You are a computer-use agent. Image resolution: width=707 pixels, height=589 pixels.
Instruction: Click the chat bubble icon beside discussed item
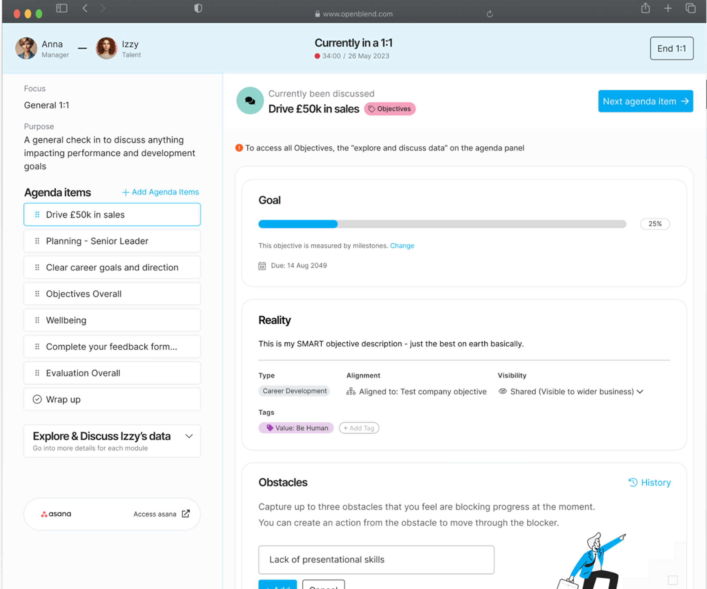click(250, 100)
